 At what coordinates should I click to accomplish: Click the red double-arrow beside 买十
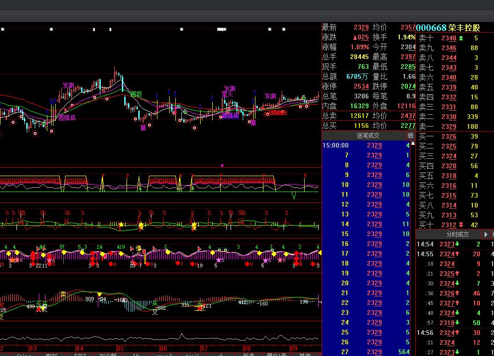tap(461, 225)
